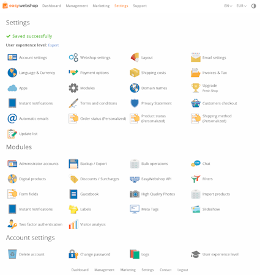Open the Webshop settings gears icon
The width and height of the screenshot is (260, 275).
coord(73,57)
